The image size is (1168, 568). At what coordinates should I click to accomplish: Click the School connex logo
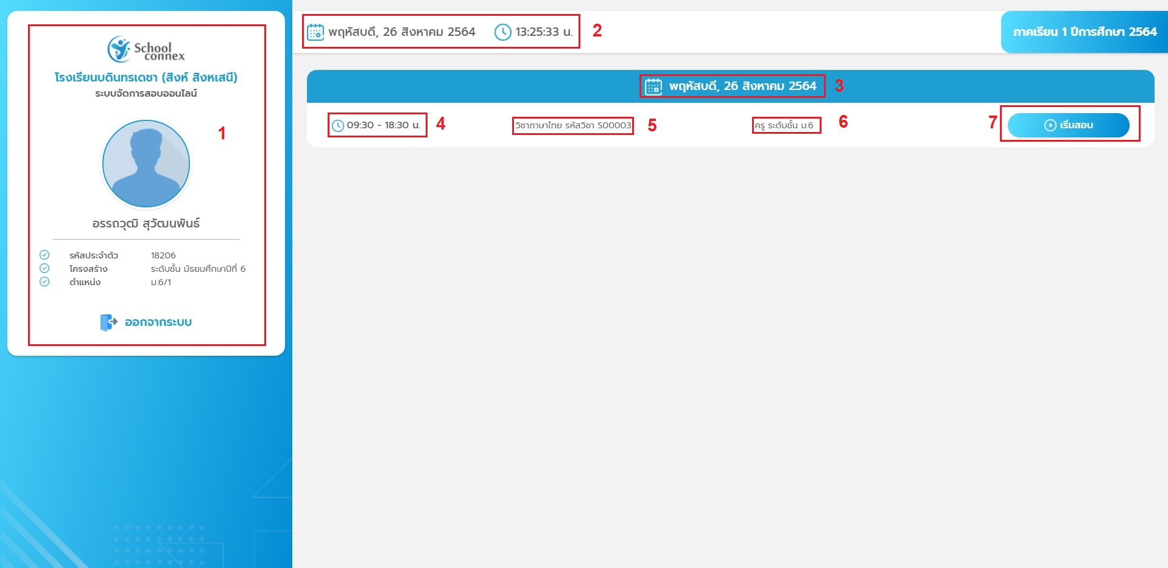coord(146,49)
